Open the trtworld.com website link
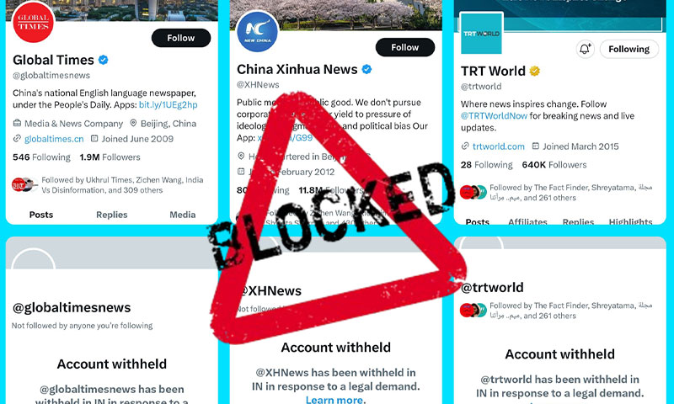 [499, 146]
